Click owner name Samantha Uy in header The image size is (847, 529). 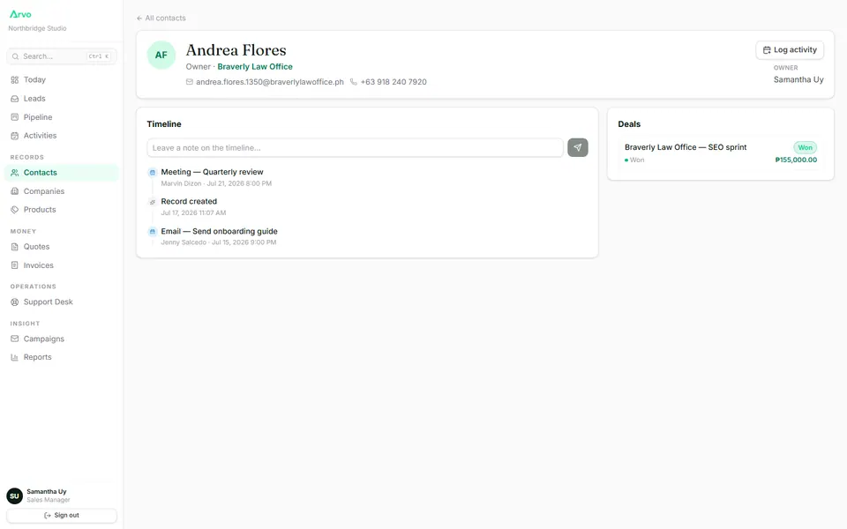pyautogui.click(x=798, y=80)
